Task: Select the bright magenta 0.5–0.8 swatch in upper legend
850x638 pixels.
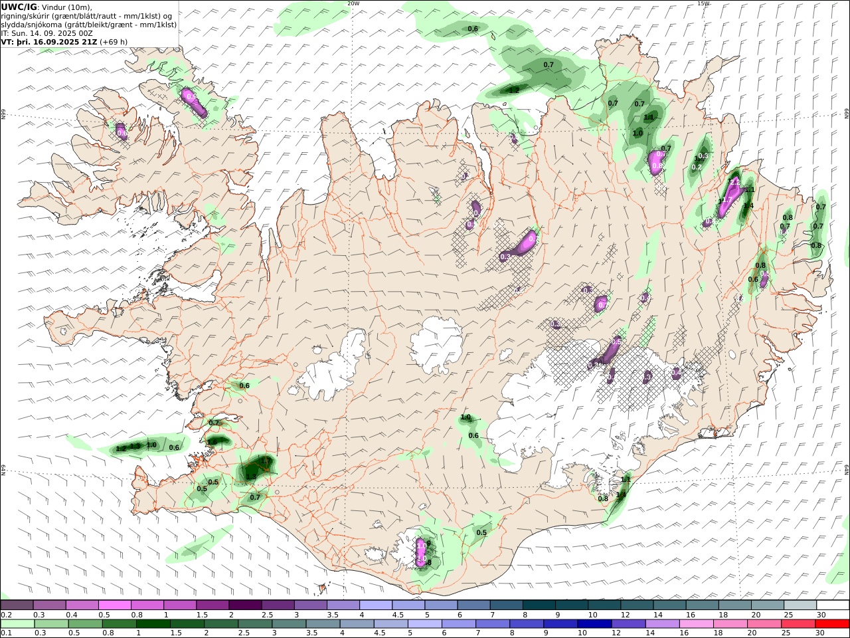Action: (x=115, y=605)
